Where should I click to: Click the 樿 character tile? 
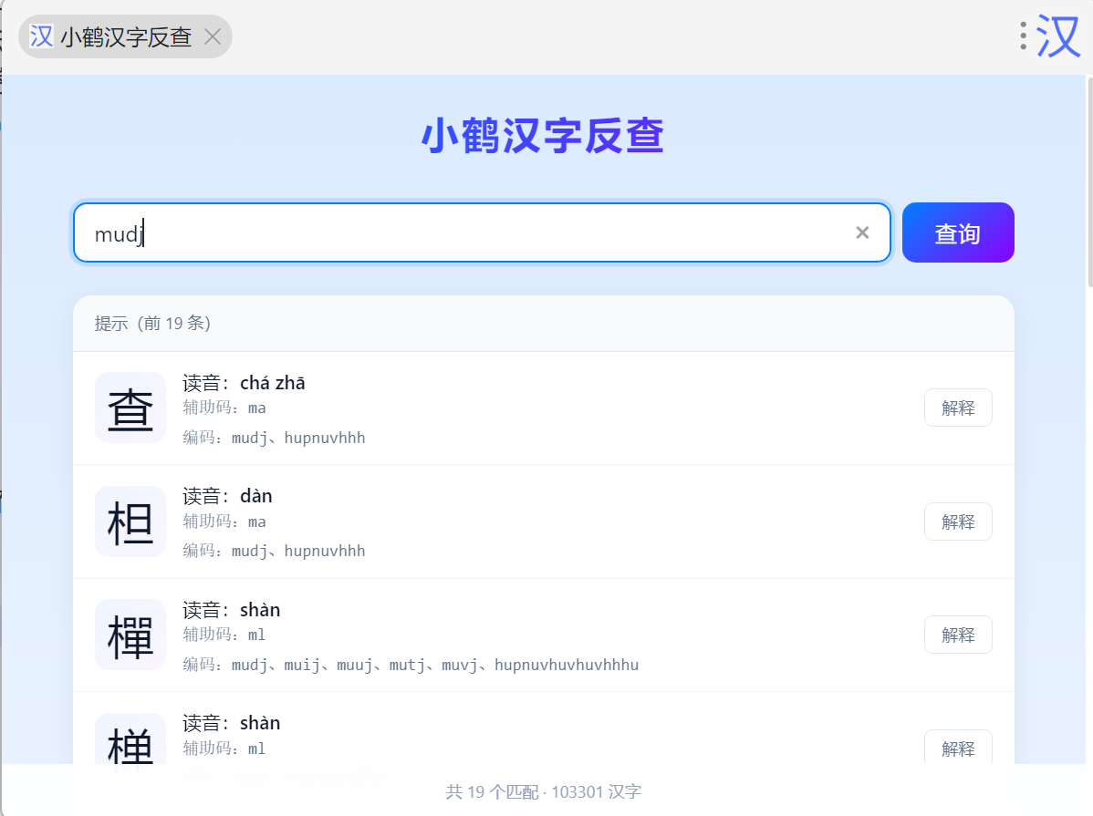(130, 635)
